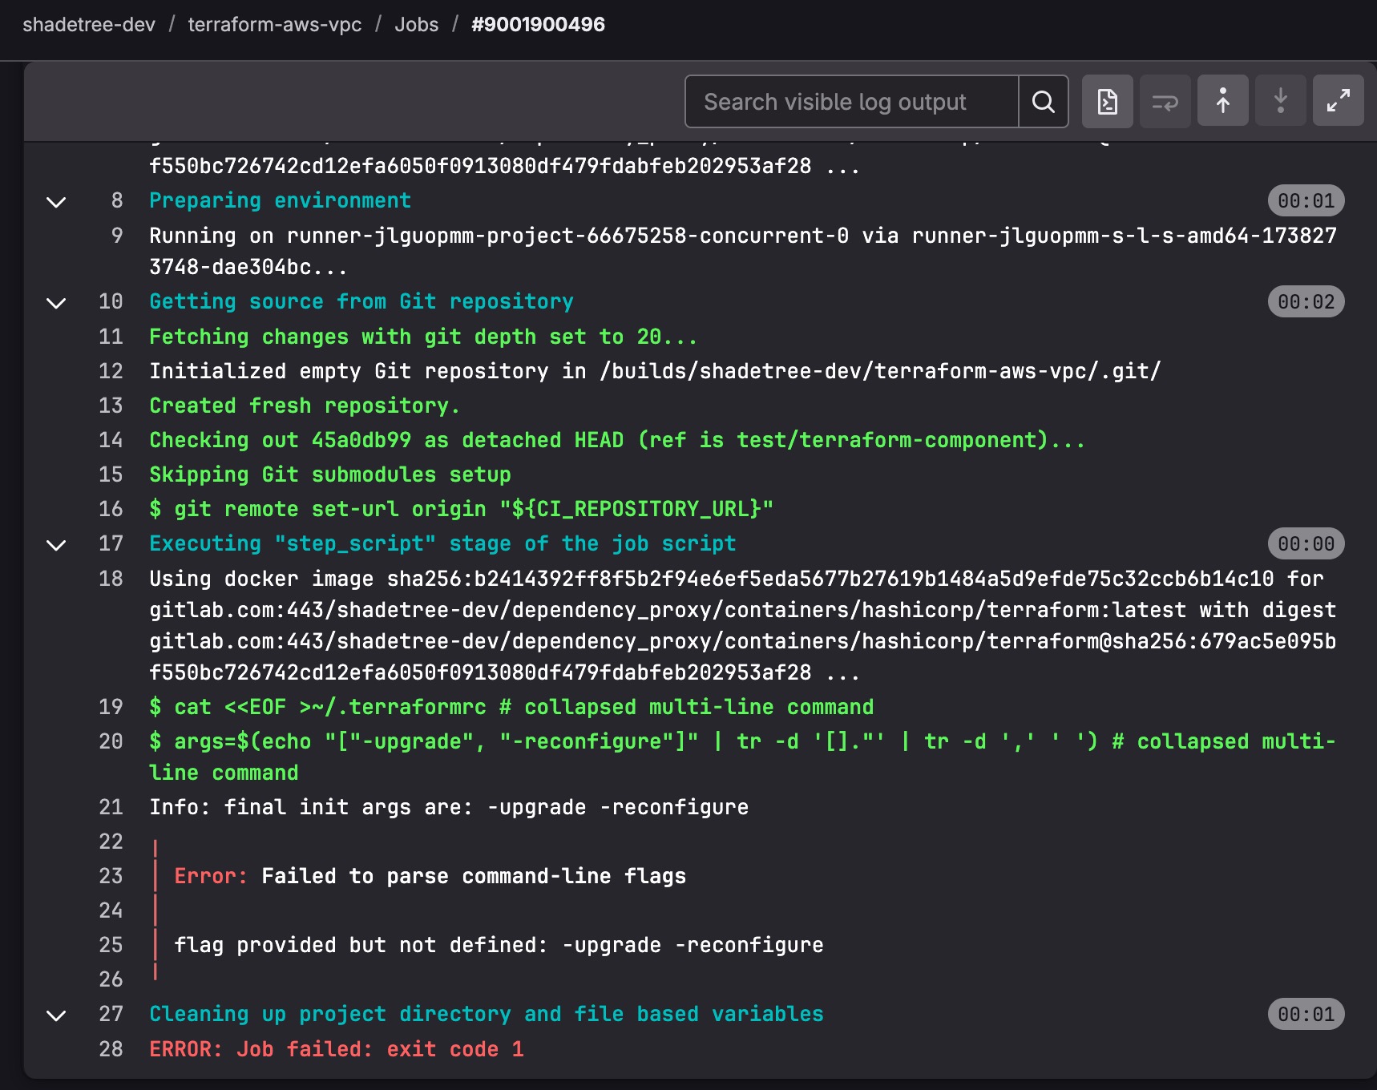The image size is (1377, 1090).
Task: Collapse the Cleaning up project directory section
Action: (56, 1015)
